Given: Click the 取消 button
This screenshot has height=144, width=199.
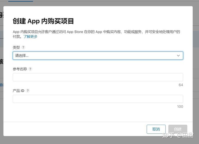Looking at the screenshot, I should pos(156,129).
